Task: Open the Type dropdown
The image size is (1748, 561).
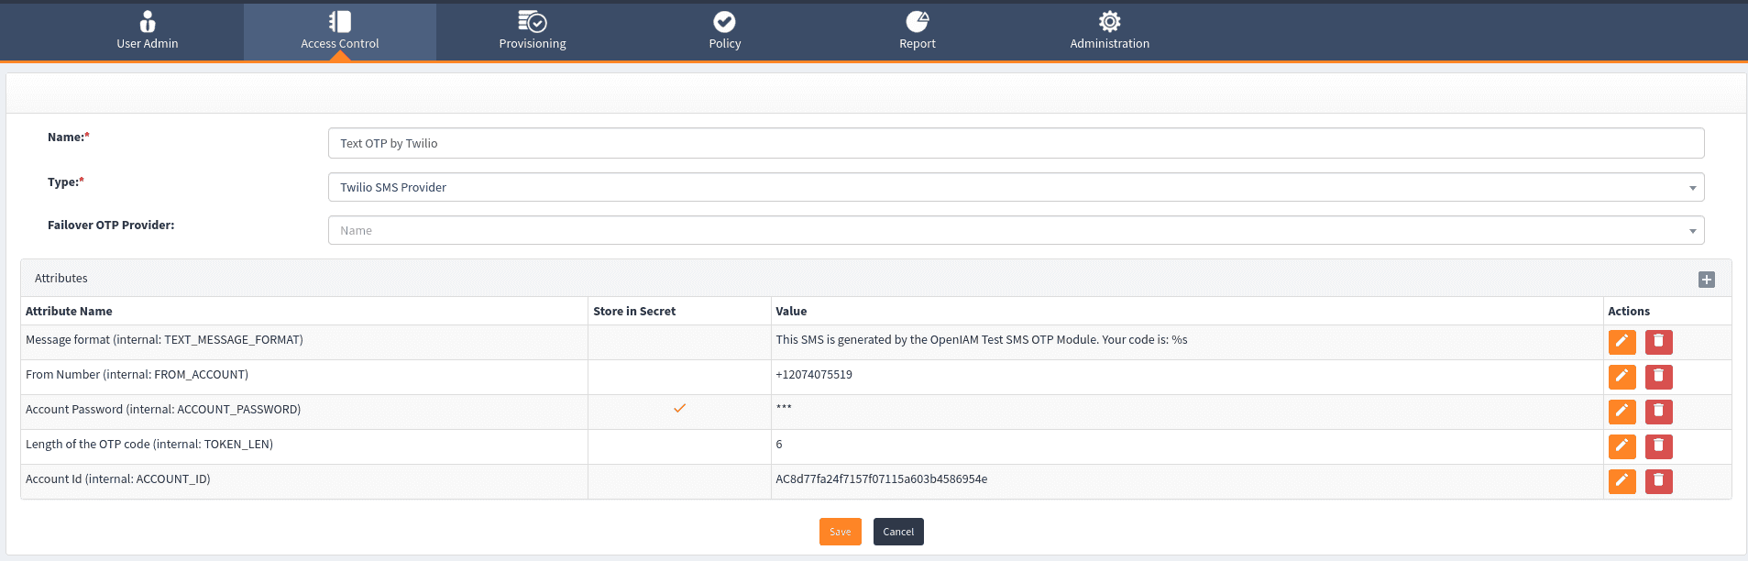Action: (x=1016, y=187)
